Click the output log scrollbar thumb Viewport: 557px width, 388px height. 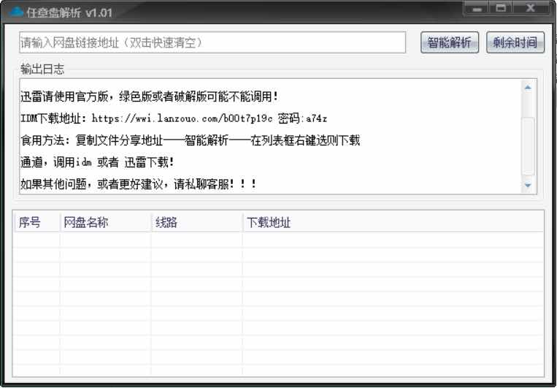[x=528, y=146]
